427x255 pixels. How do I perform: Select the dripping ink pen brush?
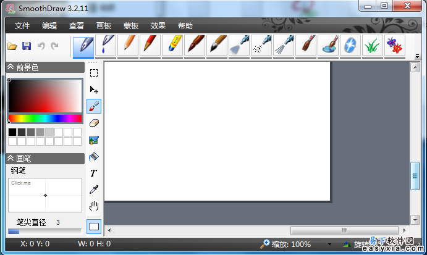click(106, 46)
